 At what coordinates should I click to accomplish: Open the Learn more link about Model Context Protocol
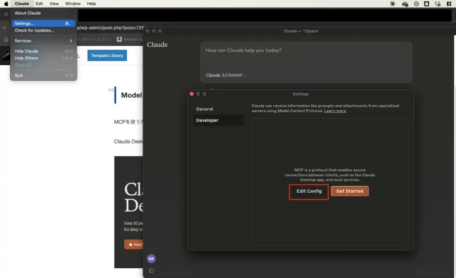click(x=335, y=111)
